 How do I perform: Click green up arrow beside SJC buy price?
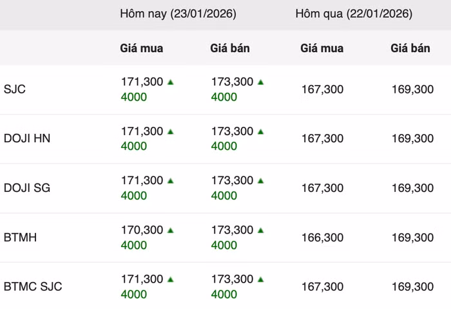(x=171, y=82)
